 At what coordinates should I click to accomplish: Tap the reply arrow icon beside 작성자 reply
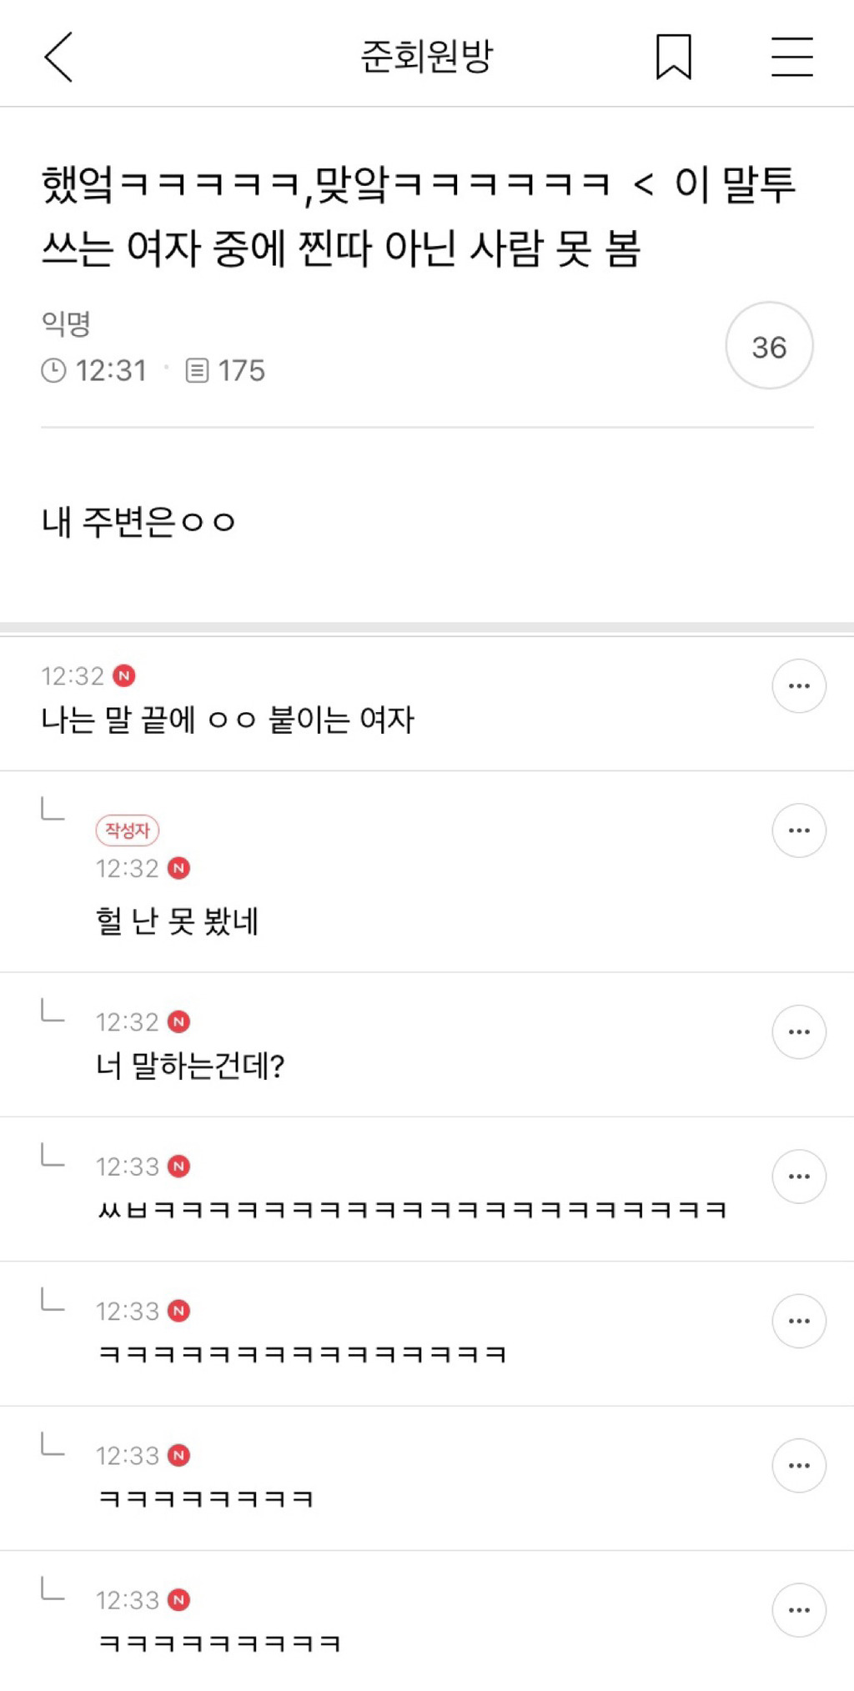[x=53, y=809]
